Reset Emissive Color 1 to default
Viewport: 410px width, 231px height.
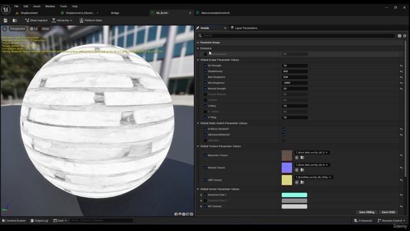click(x=401, y=195)
